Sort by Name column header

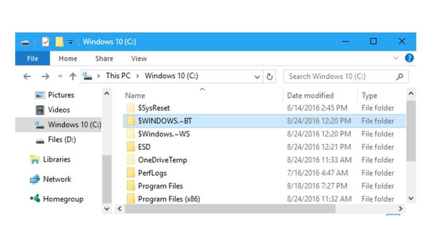(x=135, y=96)
